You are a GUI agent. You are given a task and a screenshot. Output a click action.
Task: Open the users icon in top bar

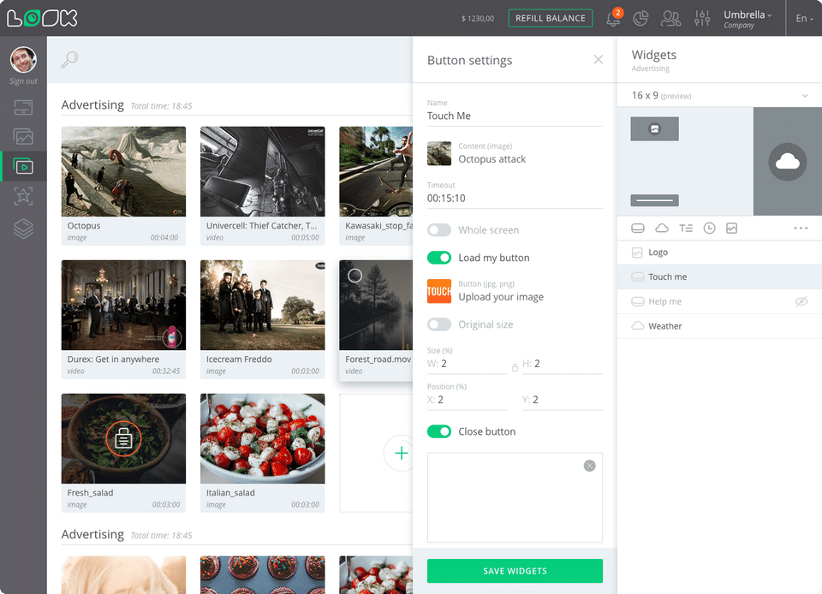coord(670,19)
